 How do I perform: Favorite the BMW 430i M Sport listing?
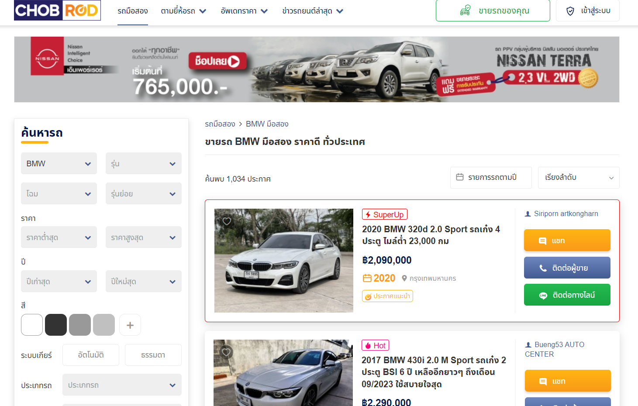226,352
